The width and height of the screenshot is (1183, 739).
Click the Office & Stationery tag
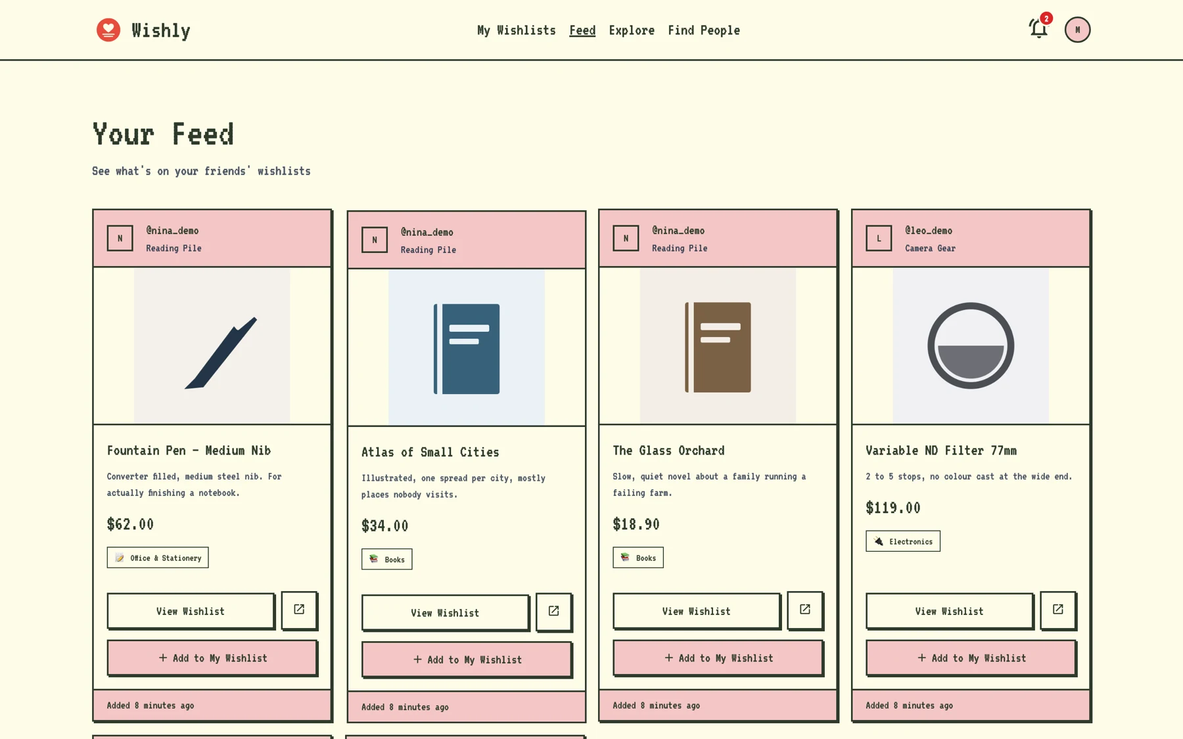[x=158, y=558]
